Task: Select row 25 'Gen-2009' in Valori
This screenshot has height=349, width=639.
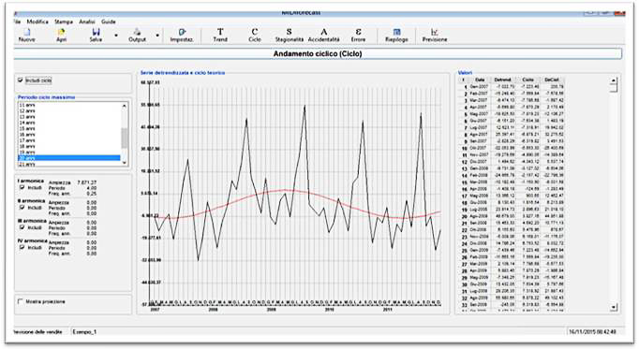Action: click(x=512, y=250)
